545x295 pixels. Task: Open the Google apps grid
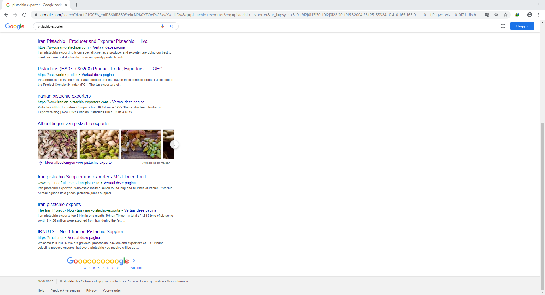tap(503, 26)
